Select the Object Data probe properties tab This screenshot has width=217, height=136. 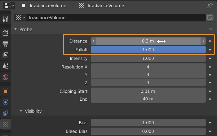5,125
